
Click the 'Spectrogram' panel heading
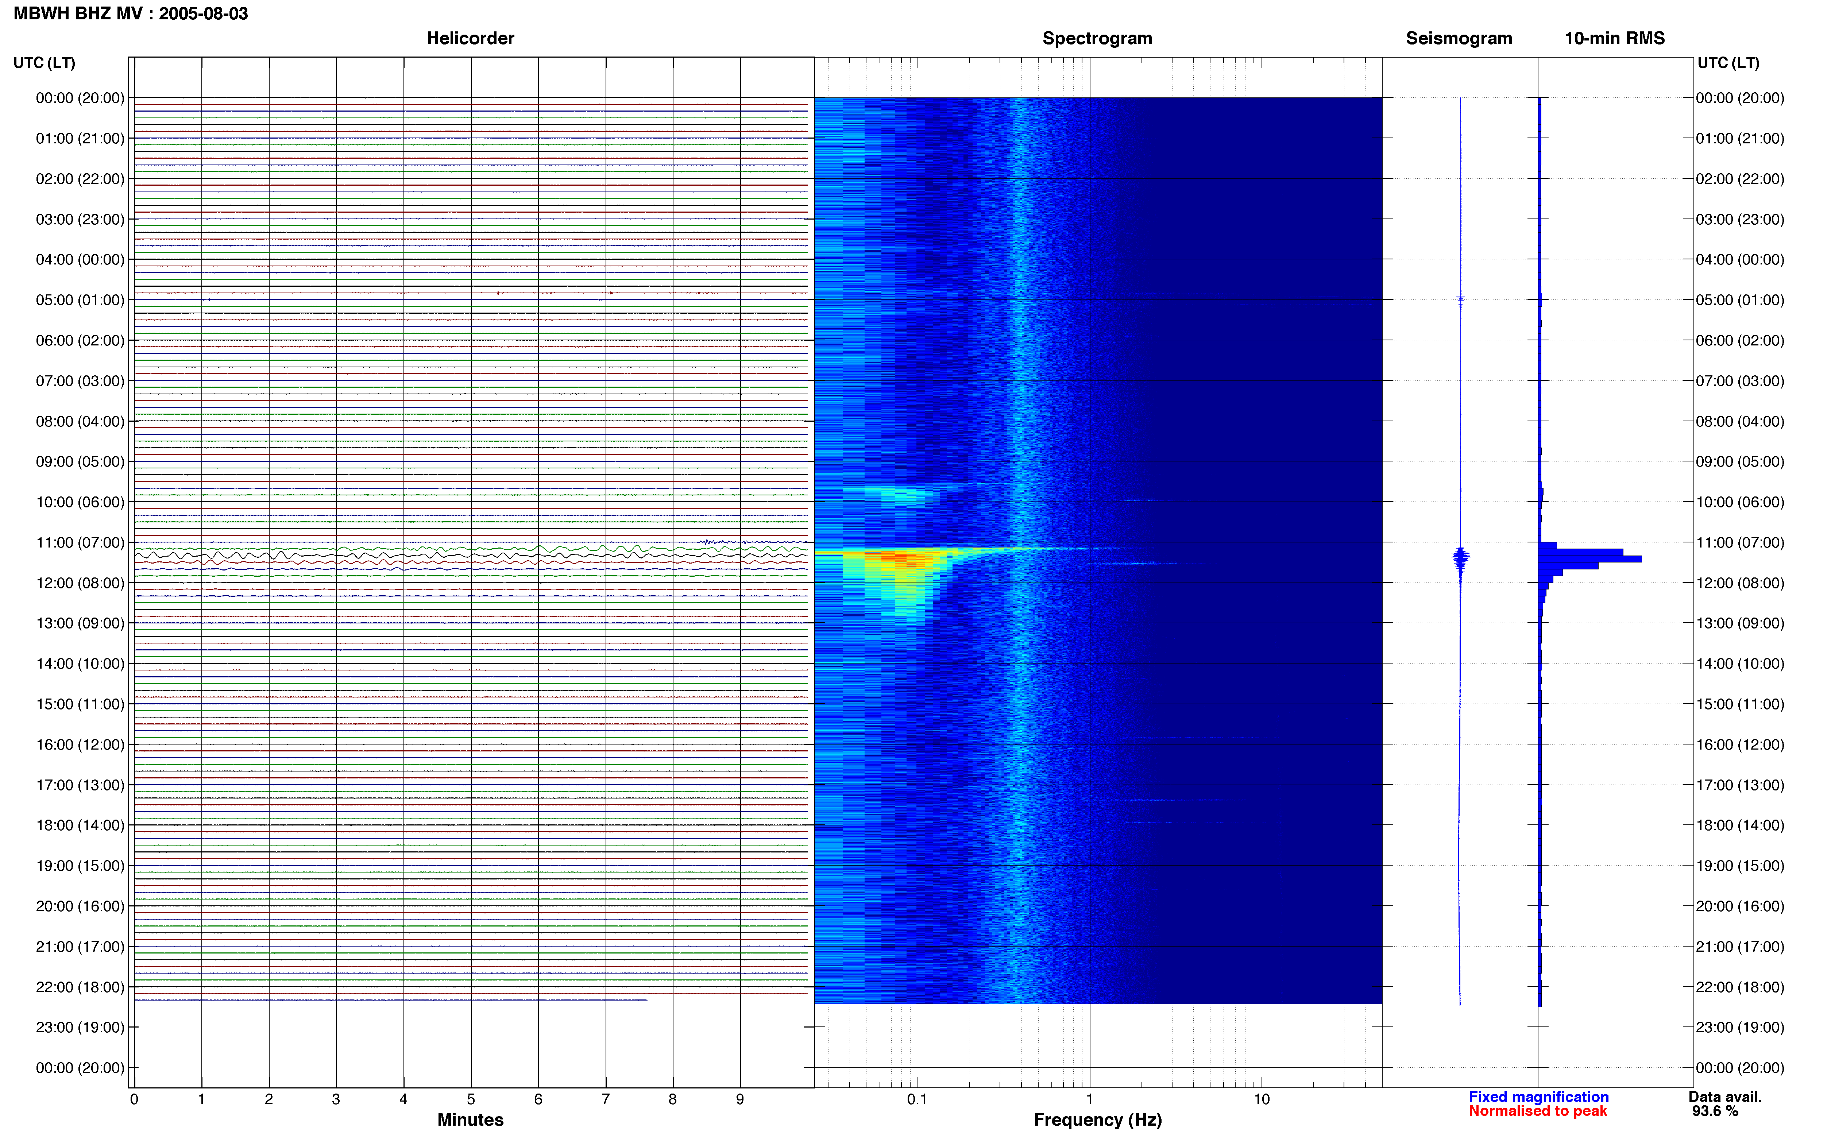[1097, 38]
